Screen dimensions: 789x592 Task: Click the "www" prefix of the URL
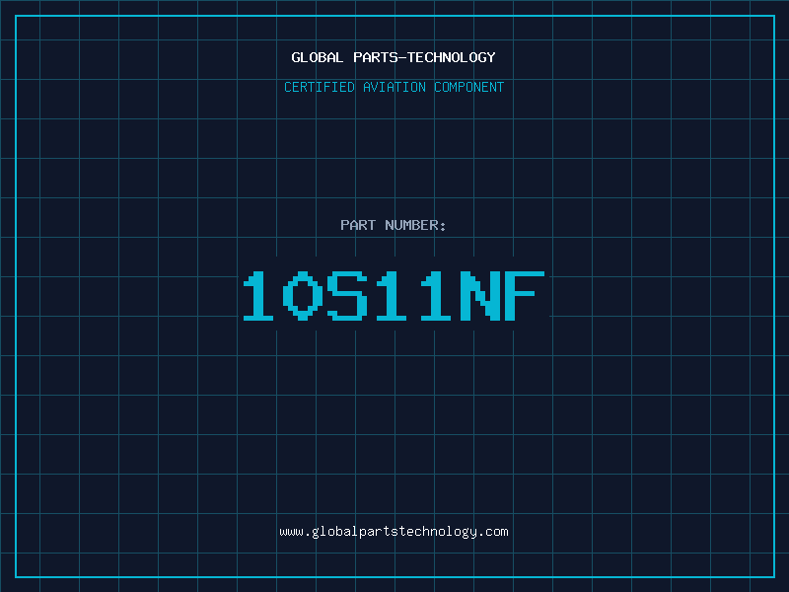(291, 532)
